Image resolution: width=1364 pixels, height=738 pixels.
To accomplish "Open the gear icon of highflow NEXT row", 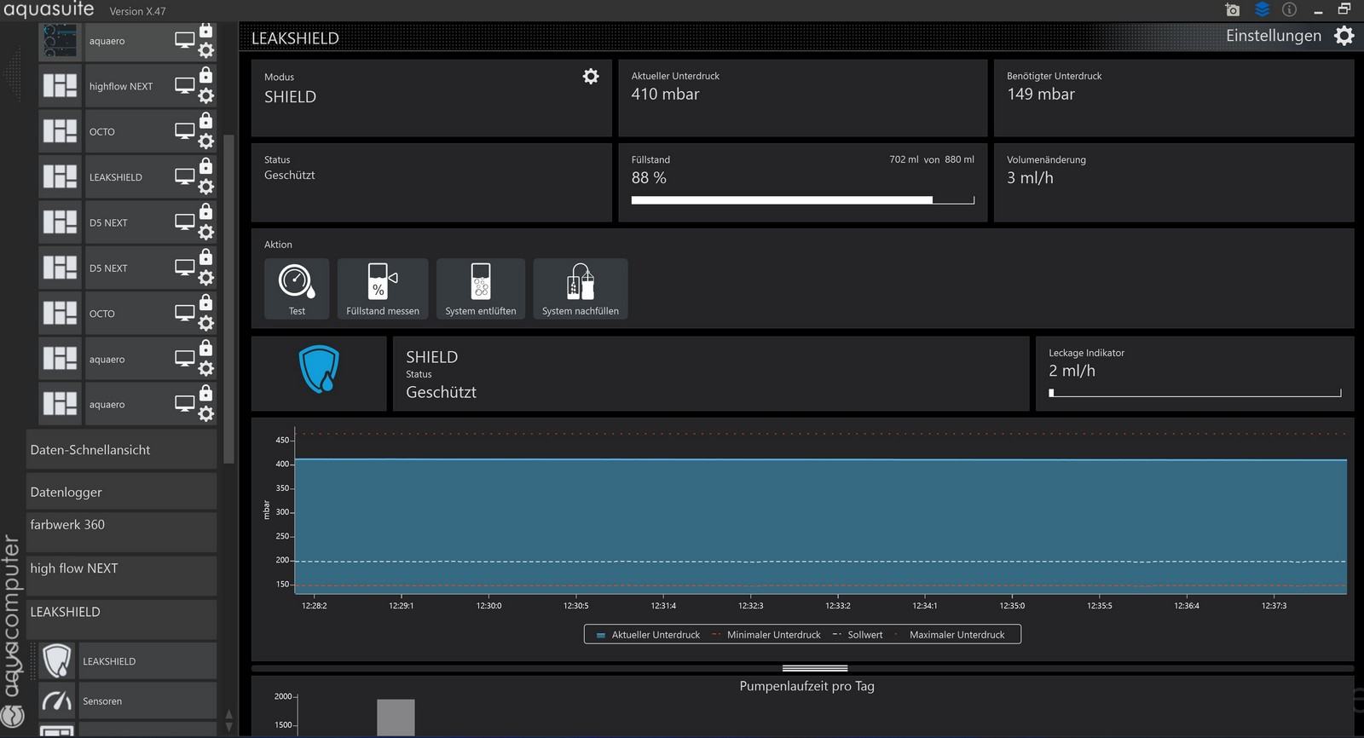I will [206, 95].
